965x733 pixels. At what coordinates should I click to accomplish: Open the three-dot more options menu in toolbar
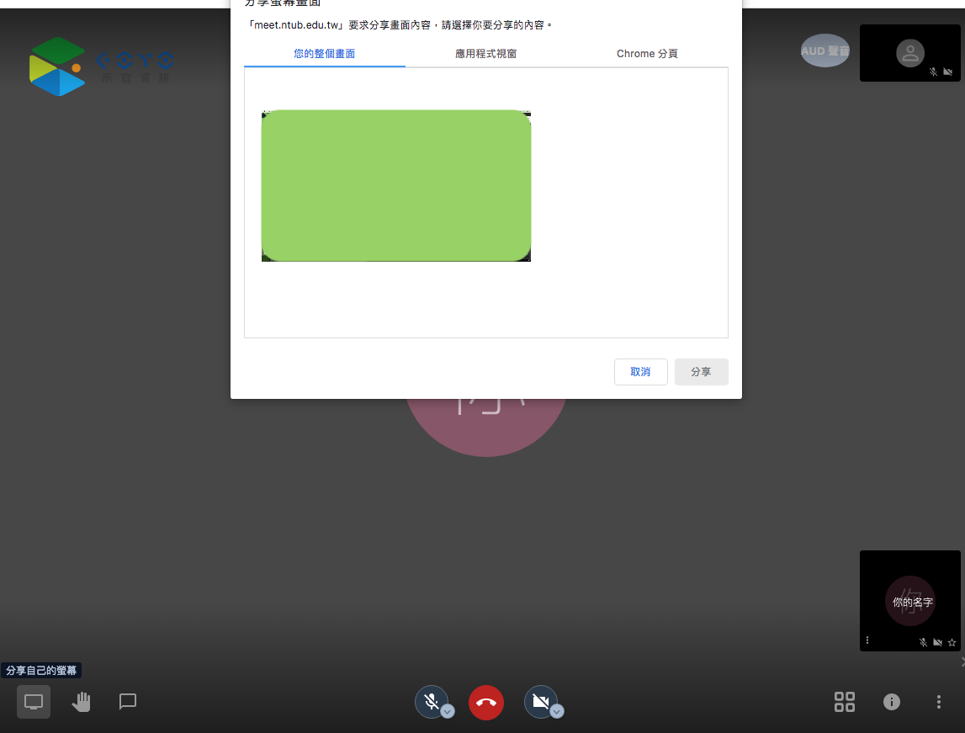tap(939, 701)
